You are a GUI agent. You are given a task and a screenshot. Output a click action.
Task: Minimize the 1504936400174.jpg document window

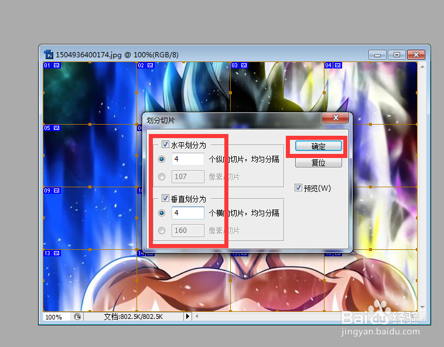click(377, 55)
